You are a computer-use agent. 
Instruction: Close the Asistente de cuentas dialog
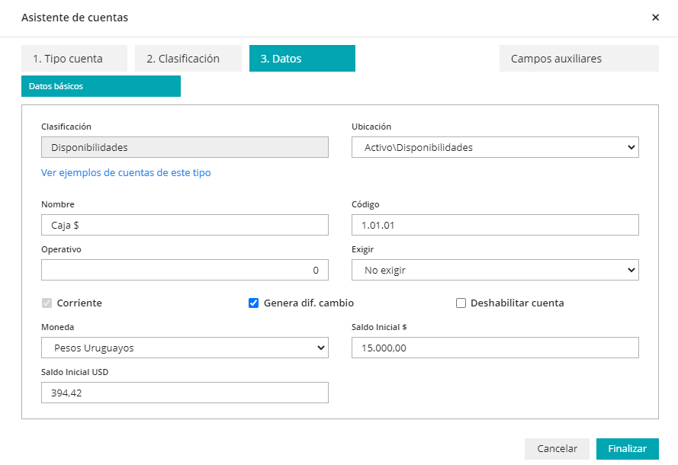[655, 18]
